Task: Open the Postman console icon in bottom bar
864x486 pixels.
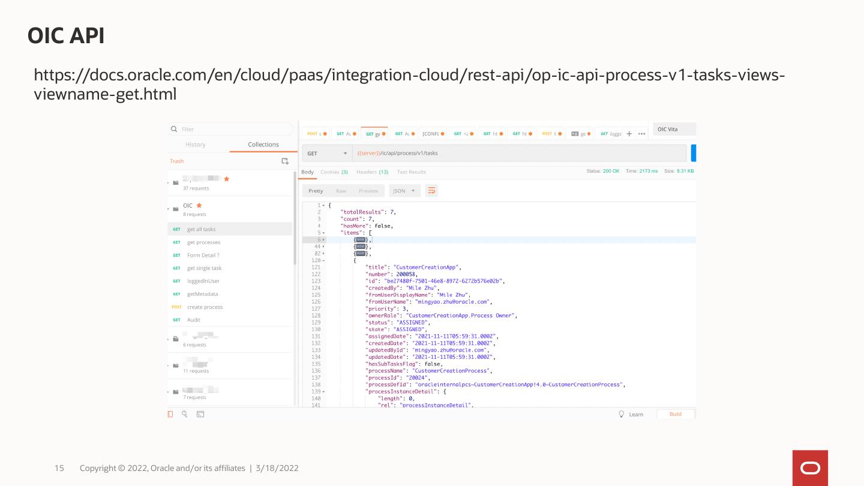Action: pyautogui.click(x=200, y=414)
